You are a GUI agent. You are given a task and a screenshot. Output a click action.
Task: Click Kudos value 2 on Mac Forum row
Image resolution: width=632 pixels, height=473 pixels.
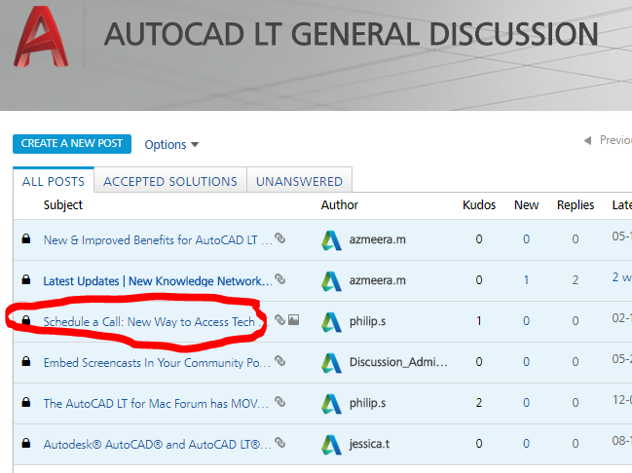[479, 403]
